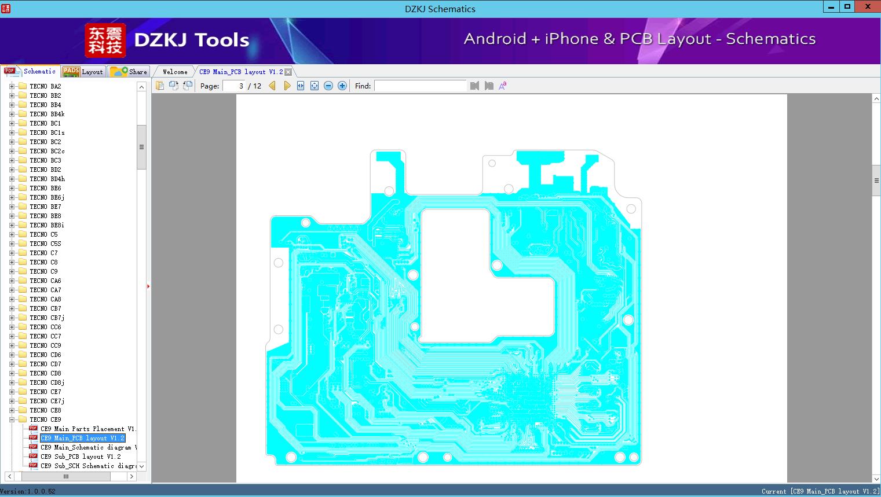Click the Find text field
The width and height of the screenshot is (881, 497).
coord(420,86)
